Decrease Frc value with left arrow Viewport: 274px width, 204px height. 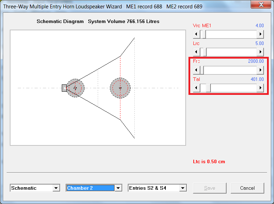197,70
